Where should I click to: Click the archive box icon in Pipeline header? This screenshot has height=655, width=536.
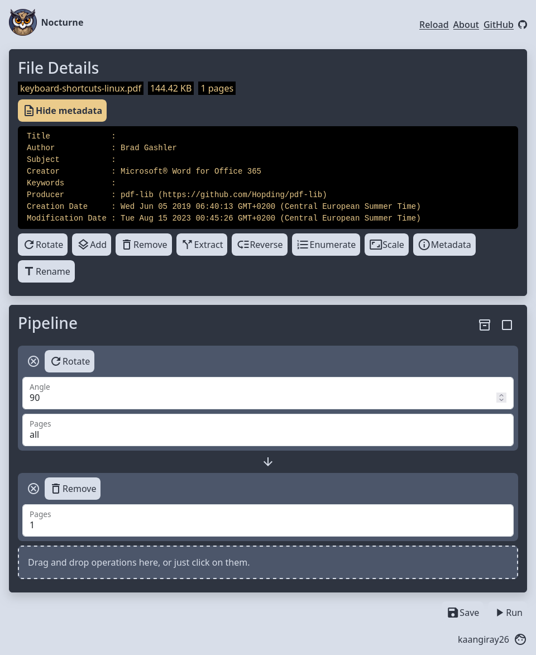click(x=484, y=324)
